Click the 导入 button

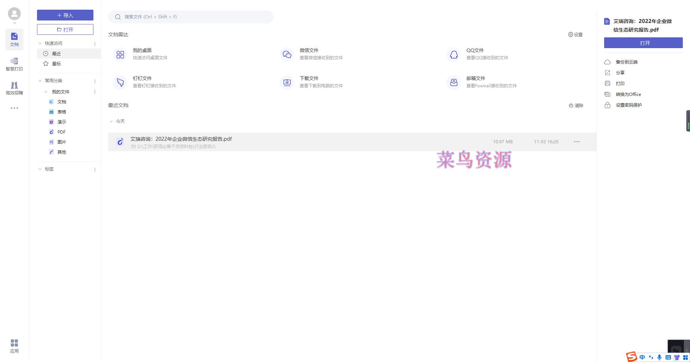click(x=65, y=15)
